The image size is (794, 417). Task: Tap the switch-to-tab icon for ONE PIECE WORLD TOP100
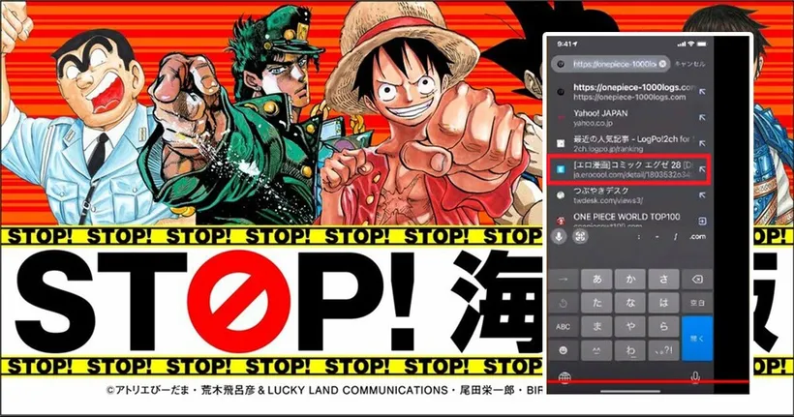[702, 221]
